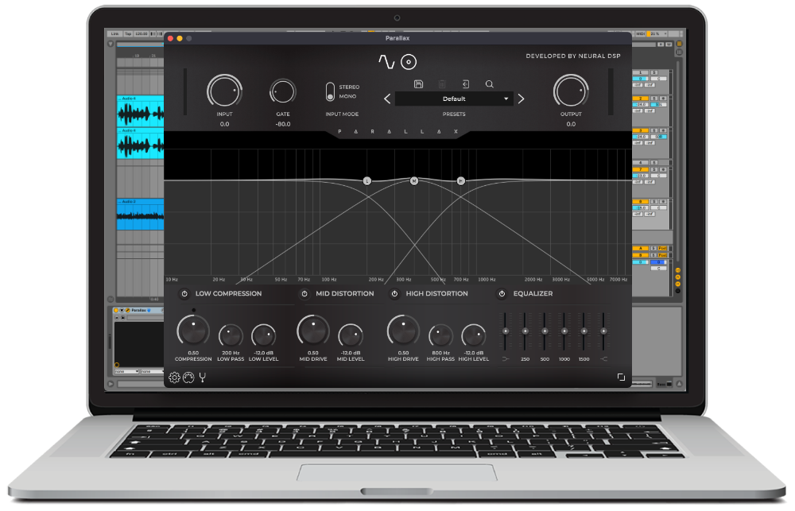795x511 pixels.
Task: Click the Compression knob
Action: pyautogui.click(x=193, y=331)
